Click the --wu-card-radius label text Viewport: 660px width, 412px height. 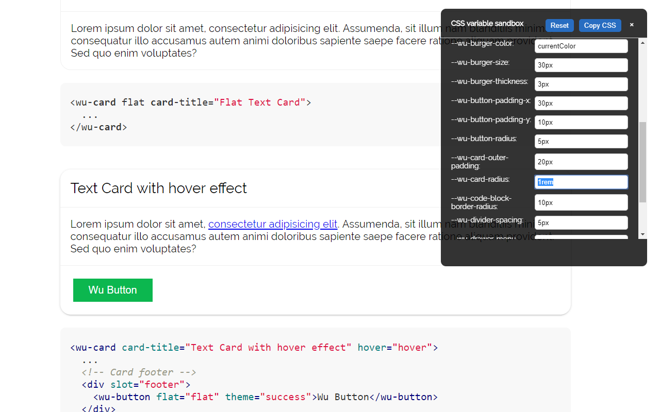coord(481,179)
